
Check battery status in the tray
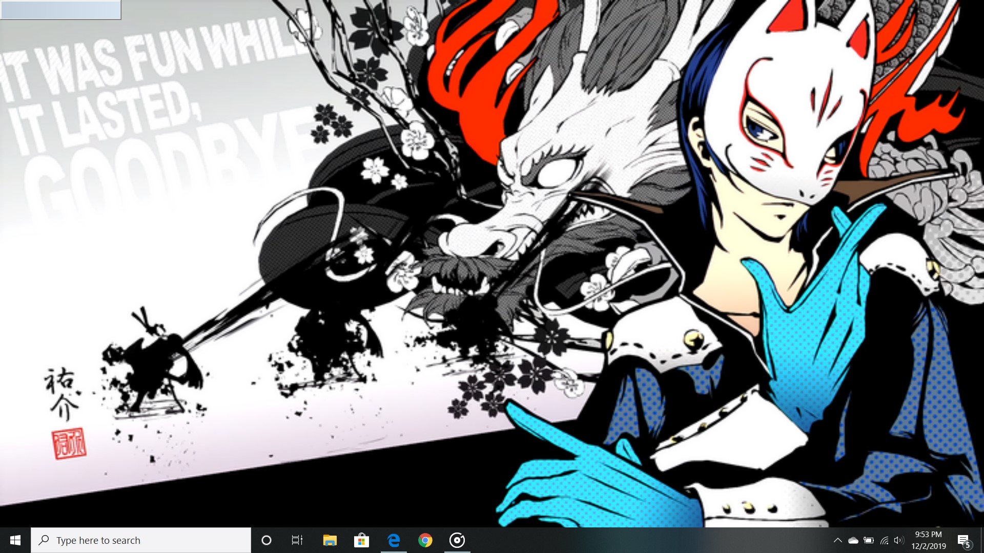coord(869,540)
